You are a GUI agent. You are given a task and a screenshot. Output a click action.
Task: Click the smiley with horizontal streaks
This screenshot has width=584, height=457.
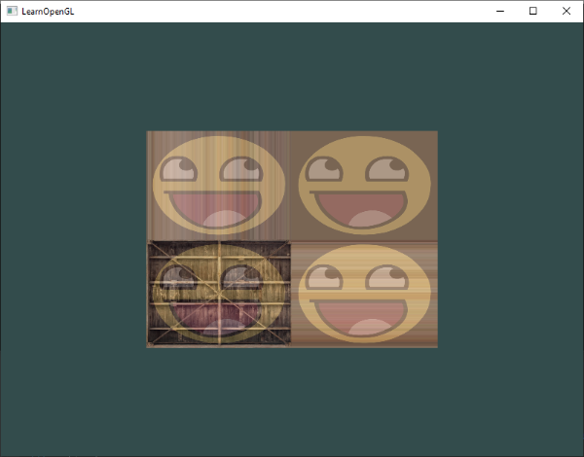point(364,294)
